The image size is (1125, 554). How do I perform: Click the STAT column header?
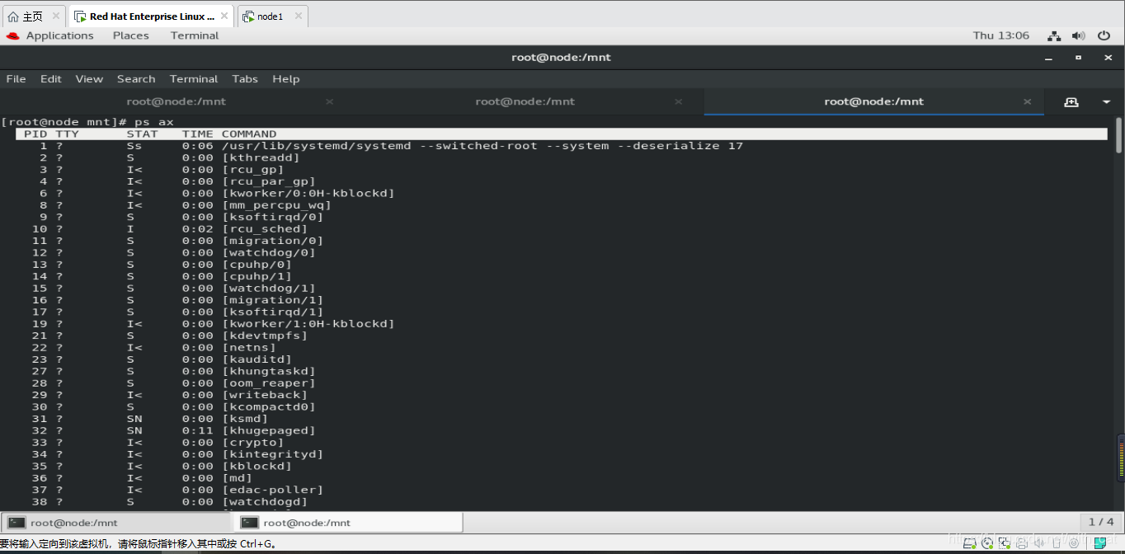tap(142, 134)
